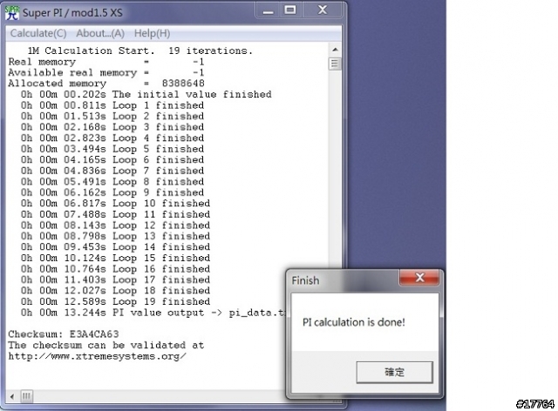Viewport: 558px width, 411px height.
Task: Click the 'Loop 8 finished' line
Action: point(112,182)
